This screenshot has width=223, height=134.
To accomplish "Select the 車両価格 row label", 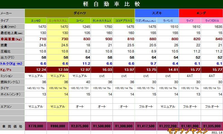I will 12,126.
